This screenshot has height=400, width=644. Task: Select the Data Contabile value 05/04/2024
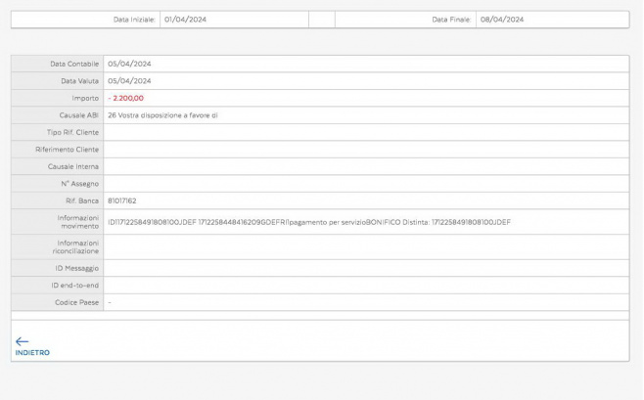129,64
